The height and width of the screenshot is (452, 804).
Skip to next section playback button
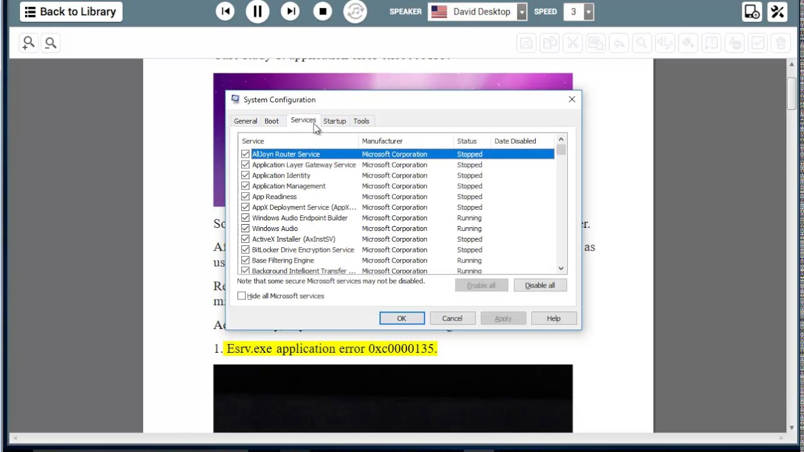tap(290, 11)
